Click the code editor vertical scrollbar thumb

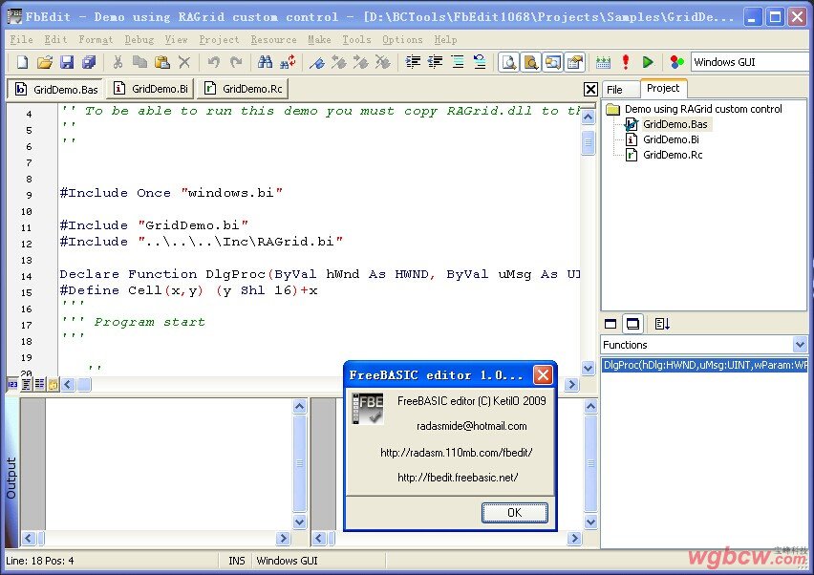[588, 142]
